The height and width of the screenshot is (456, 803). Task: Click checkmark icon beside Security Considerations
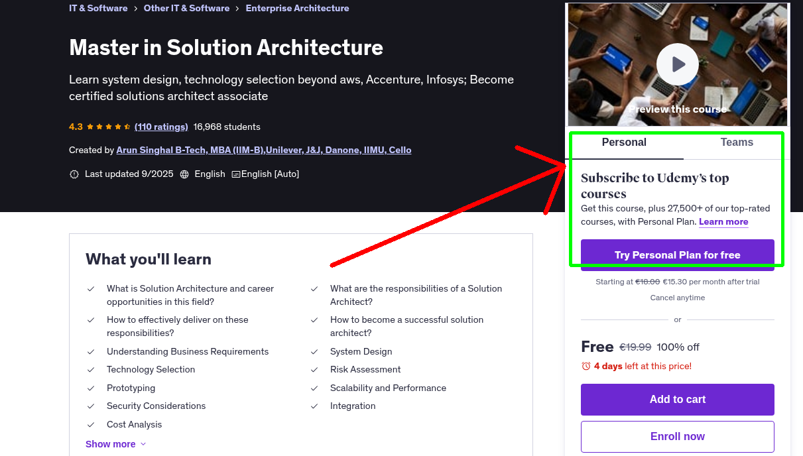(91, 406)
